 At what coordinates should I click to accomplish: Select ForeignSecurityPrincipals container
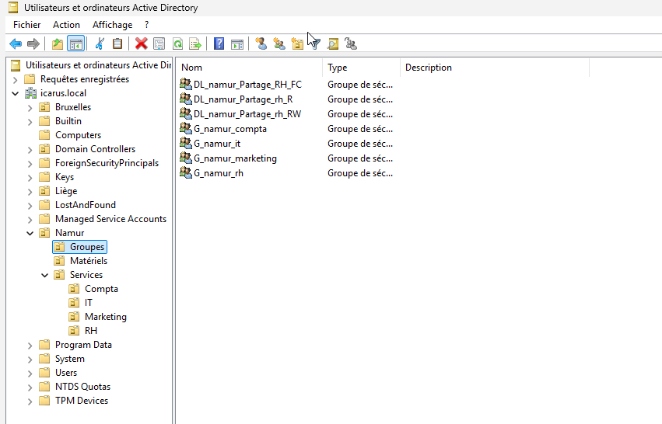107,163
